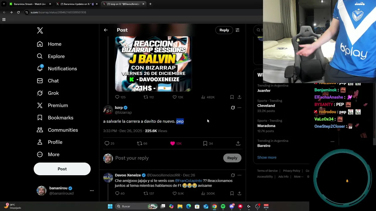Open more options for Bareiro trend
376x211 pixels.
(x=332, y=141)
